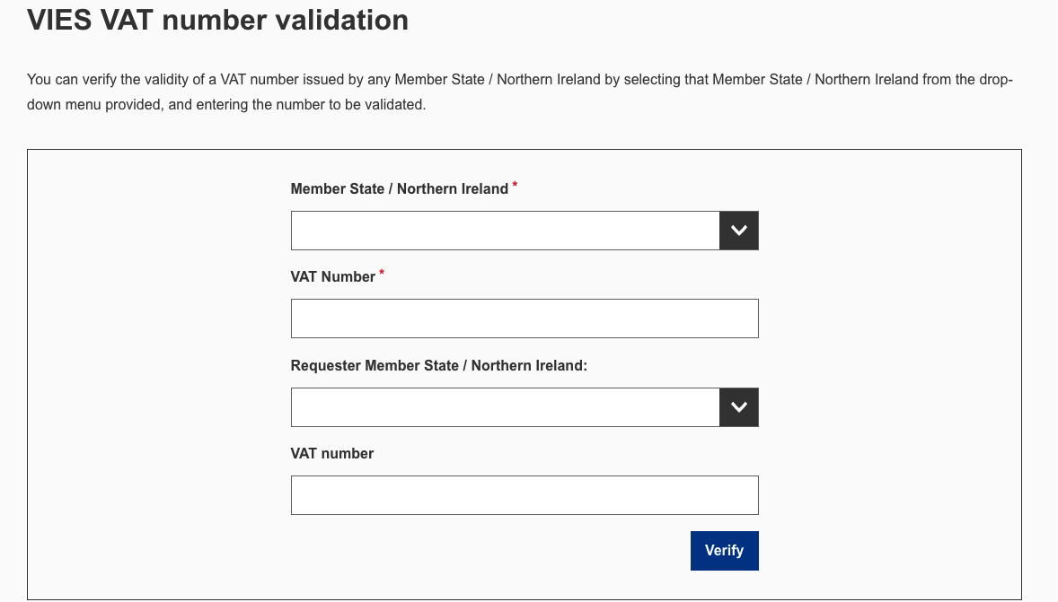Focus the requester VAT number input field
Screen dimensions: 1058x602
525,495
